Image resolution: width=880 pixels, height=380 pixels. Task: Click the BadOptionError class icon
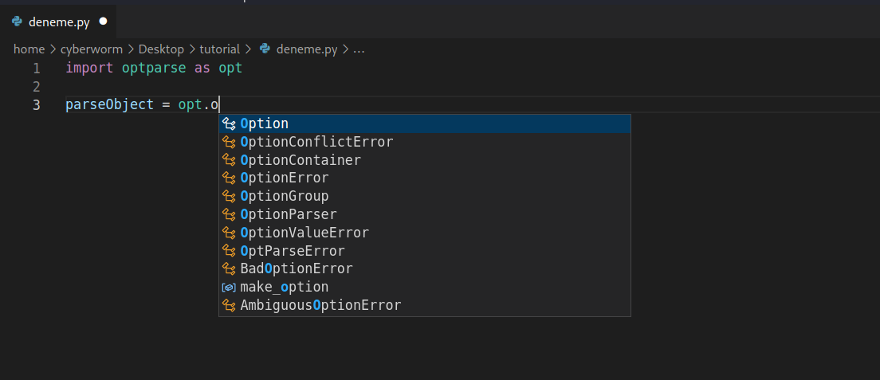pos(229,268)
